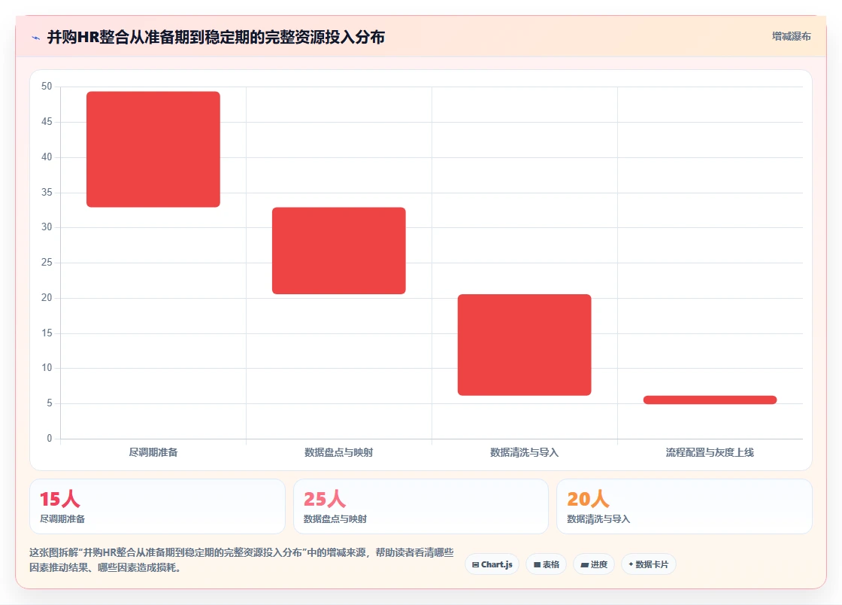Select the 尽调期准备 waterfall bar
842x605 pixels.
pyautogui.click(x=153, y=150)
